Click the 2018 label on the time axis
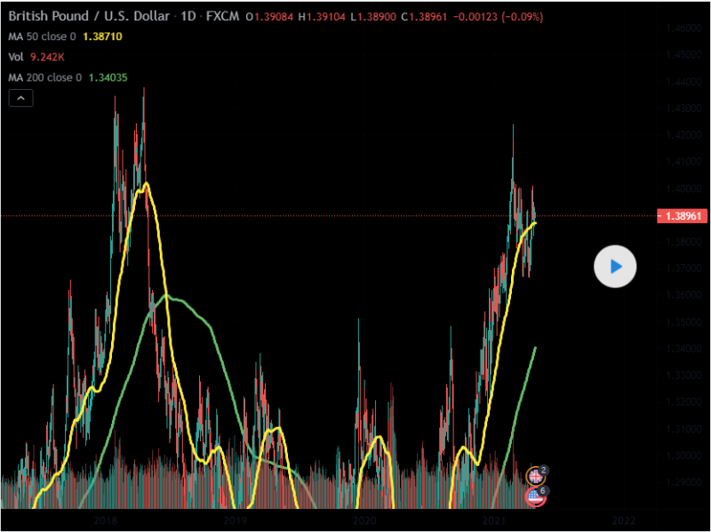 (106, 520)
